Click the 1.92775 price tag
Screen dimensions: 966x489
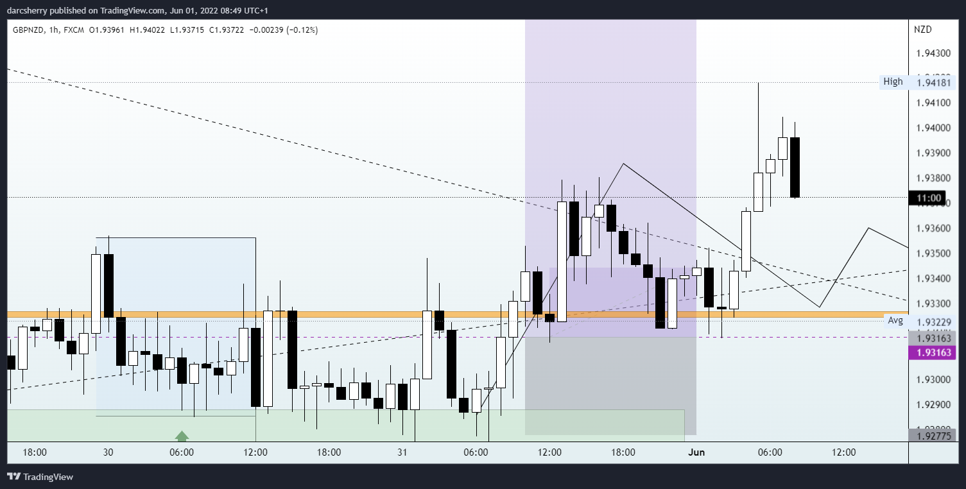pyautogui.click(x=933, y=436)
